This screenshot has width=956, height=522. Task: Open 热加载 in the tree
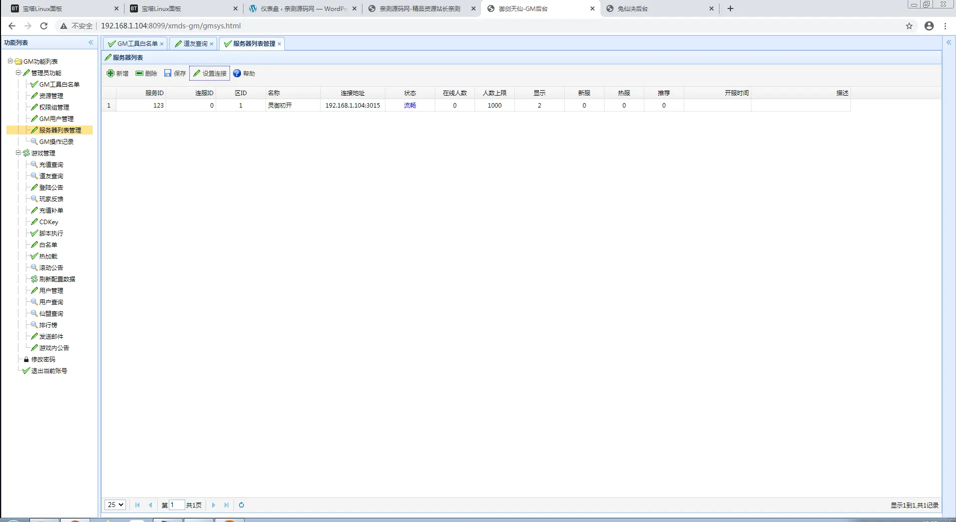coord(48,256)
